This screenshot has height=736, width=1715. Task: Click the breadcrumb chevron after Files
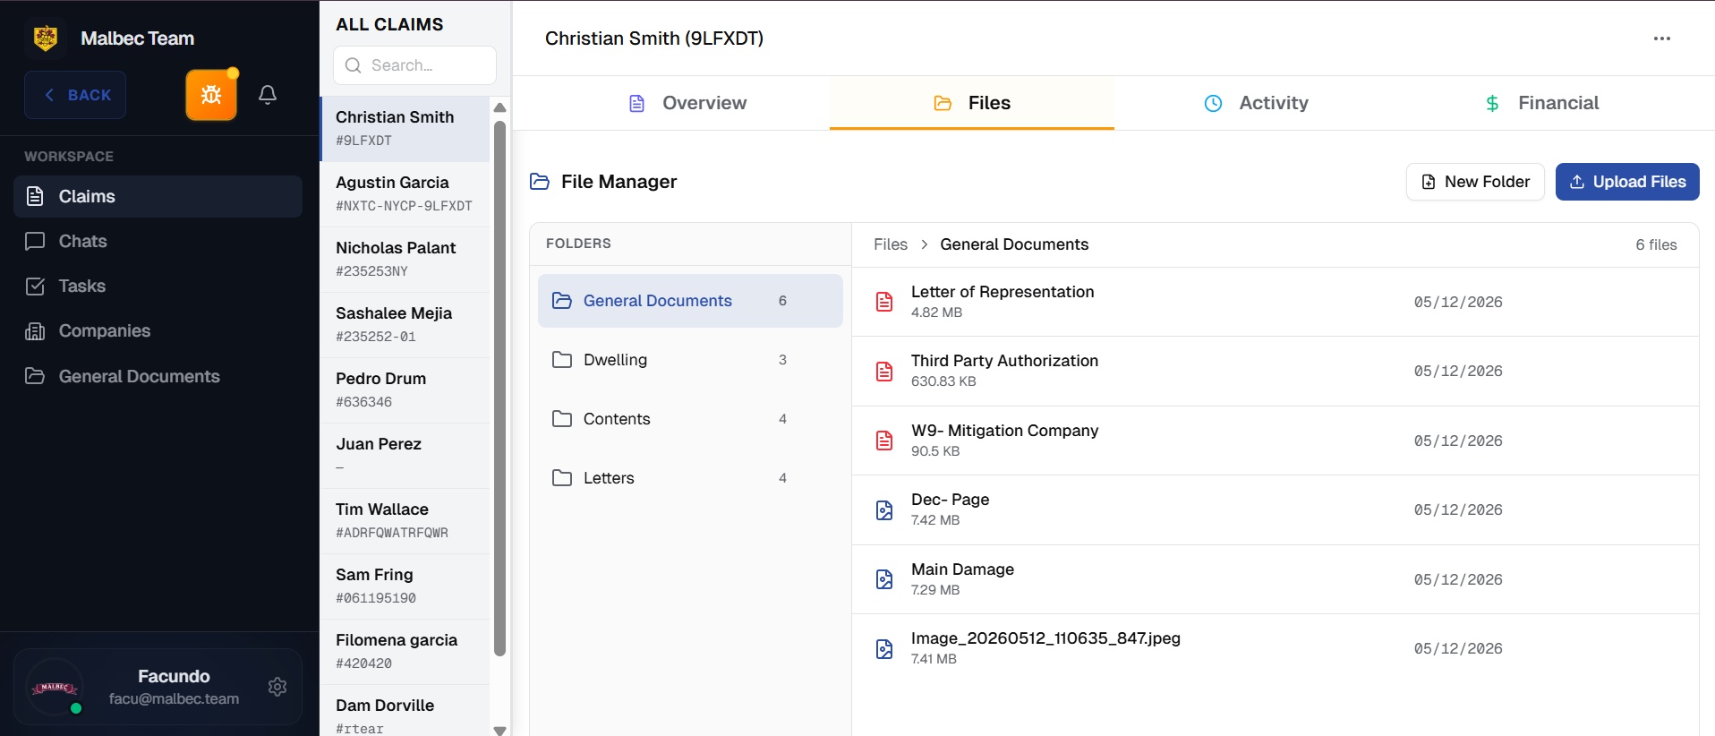pyautogui.click(x=924, y=244)
